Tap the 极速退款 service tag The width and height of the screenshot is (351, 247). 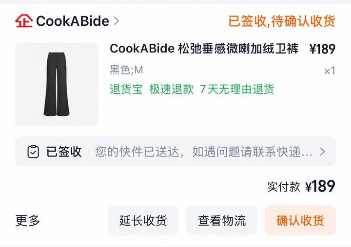click(x=171, y=89)
